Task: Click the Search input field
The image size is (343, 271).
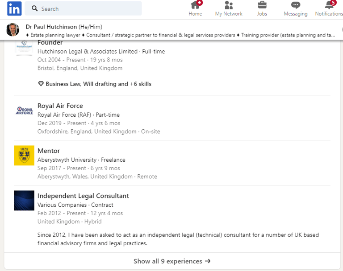Action: click(83, 8)
